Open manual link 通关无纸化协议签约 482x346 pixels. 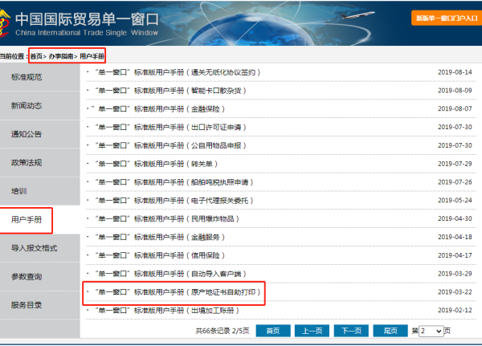click(178, 72)
